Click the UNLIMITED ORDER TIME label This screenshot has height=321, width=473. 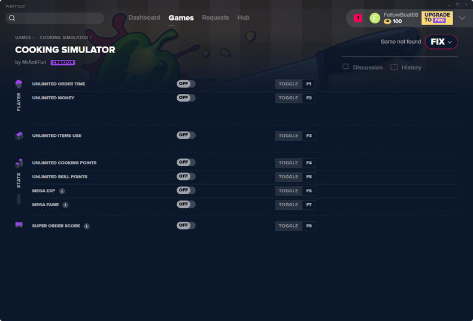pos(59,84)
